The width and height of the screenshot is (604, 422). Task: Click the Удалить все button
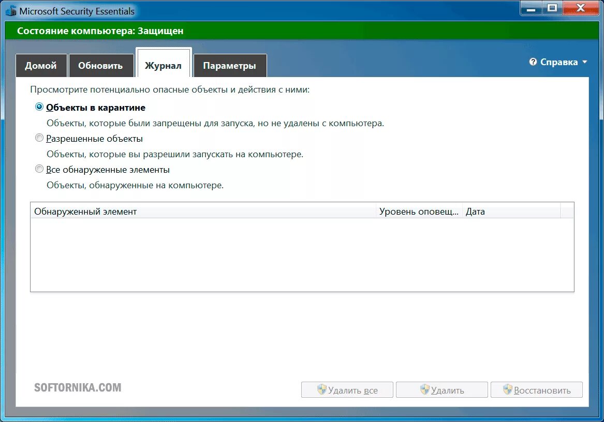347,389
